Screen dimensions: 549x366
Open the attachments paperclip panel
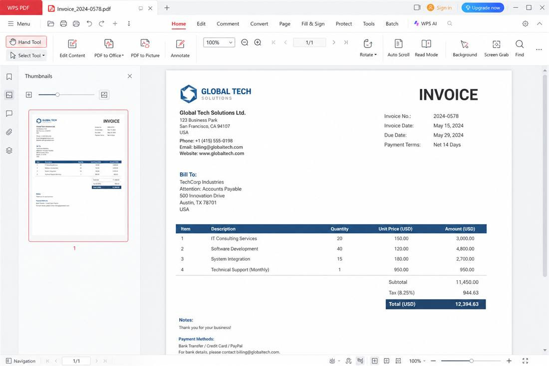(9, 132)
